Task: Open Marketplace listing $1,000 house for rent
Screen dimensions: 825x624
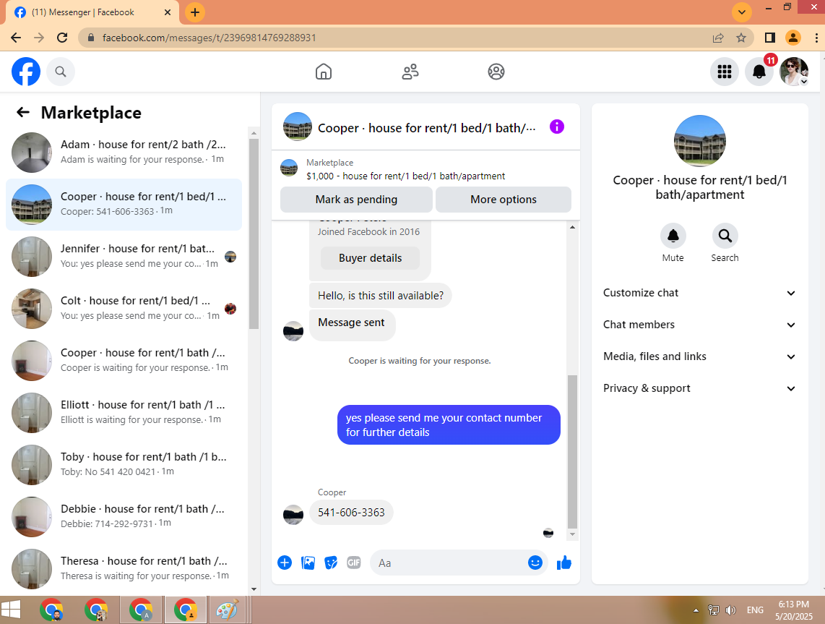Action: [x=406, y=176]
